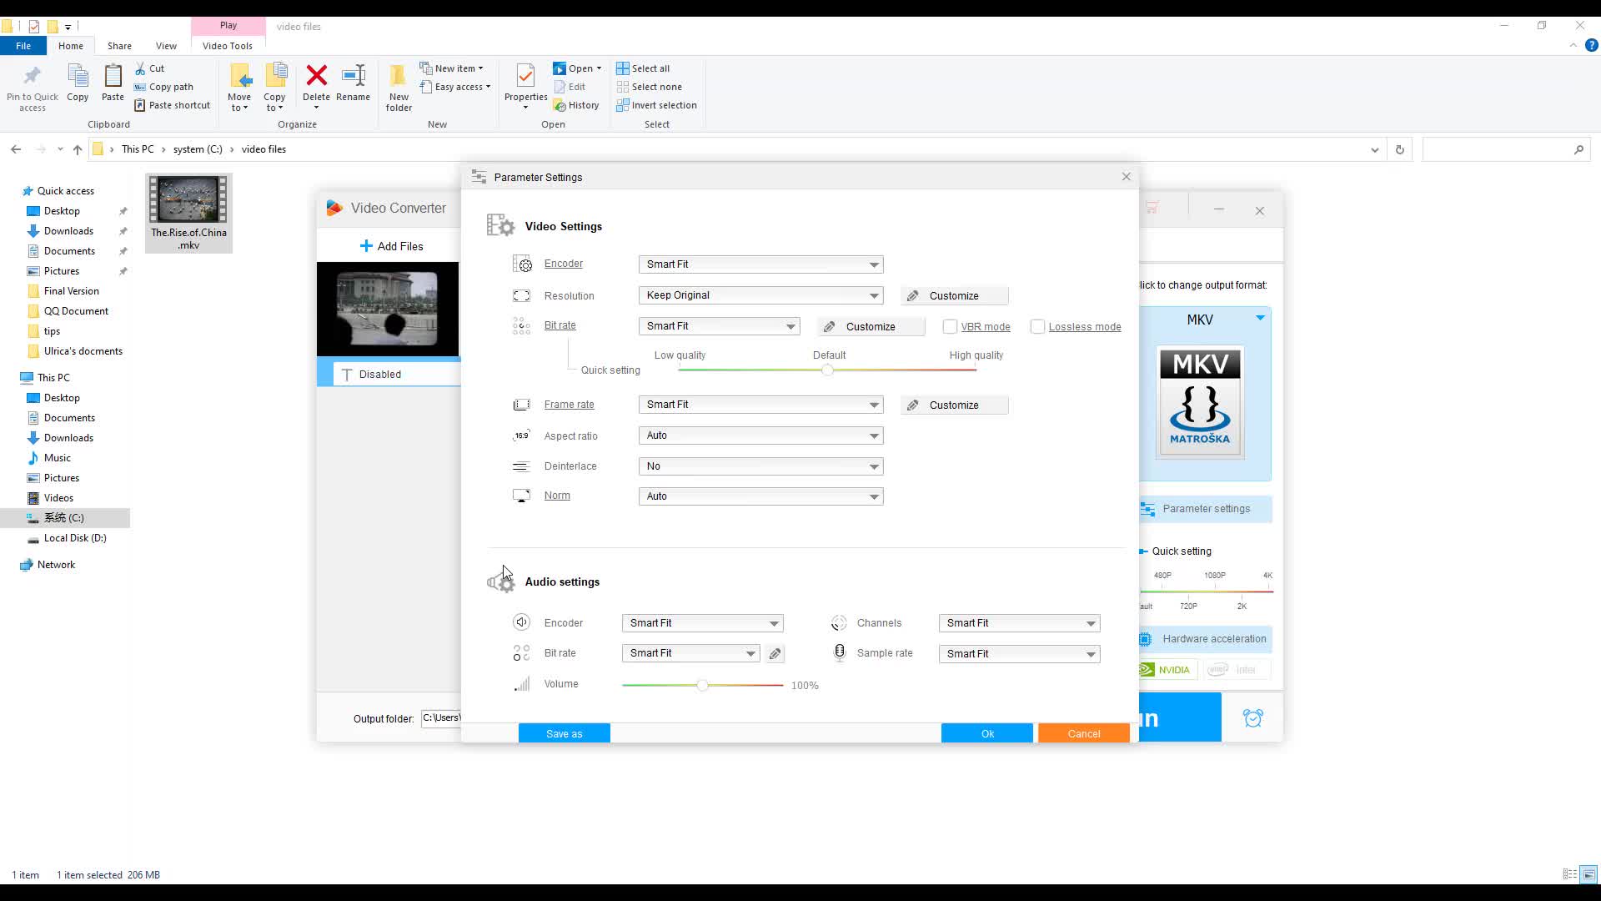
Task: Enable Lossless mode checkbox
Action: pyautogui.click(x=1037, y=327)
